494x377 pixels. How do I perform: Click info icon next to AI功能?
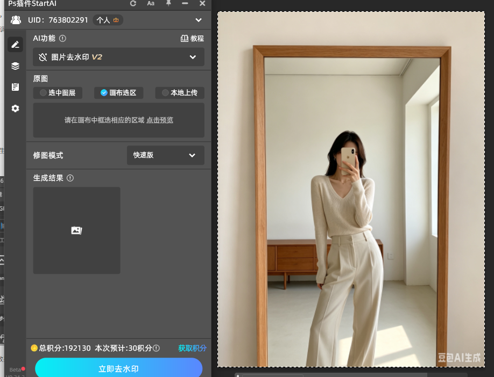63,38
